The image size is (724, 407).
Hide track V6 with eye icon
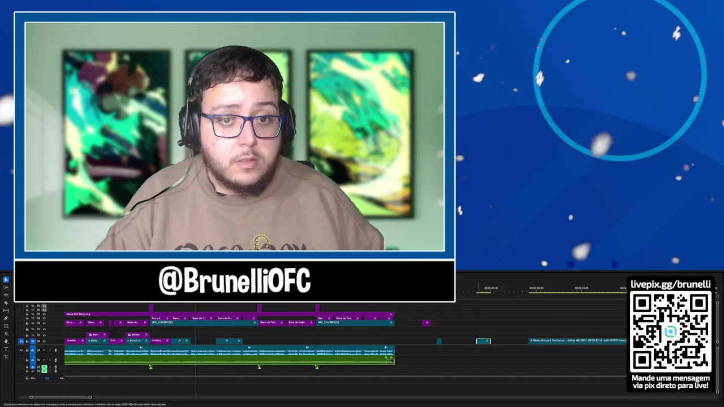coord(44,314)
